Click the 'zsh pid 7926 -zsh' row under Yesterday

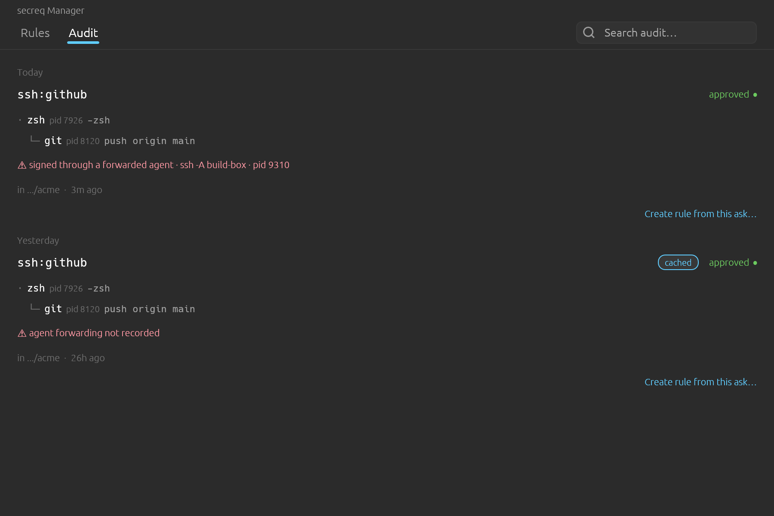pyautogui.click(x=64, y=289)
